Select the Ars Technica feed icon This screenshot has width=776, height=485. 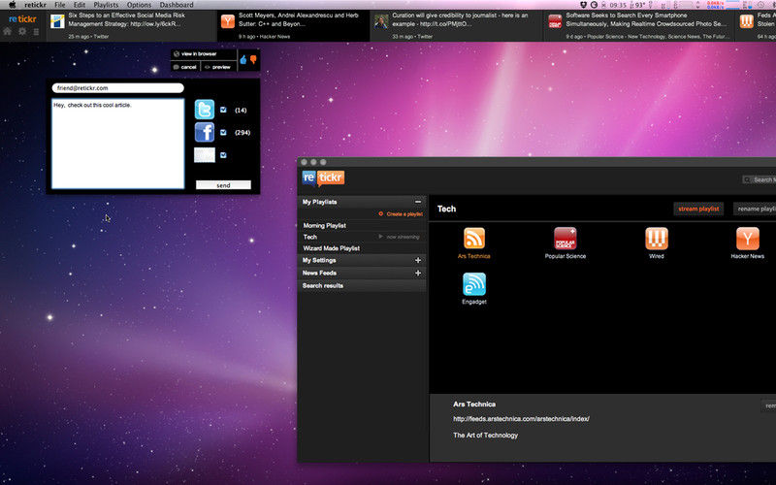[474, 238]
